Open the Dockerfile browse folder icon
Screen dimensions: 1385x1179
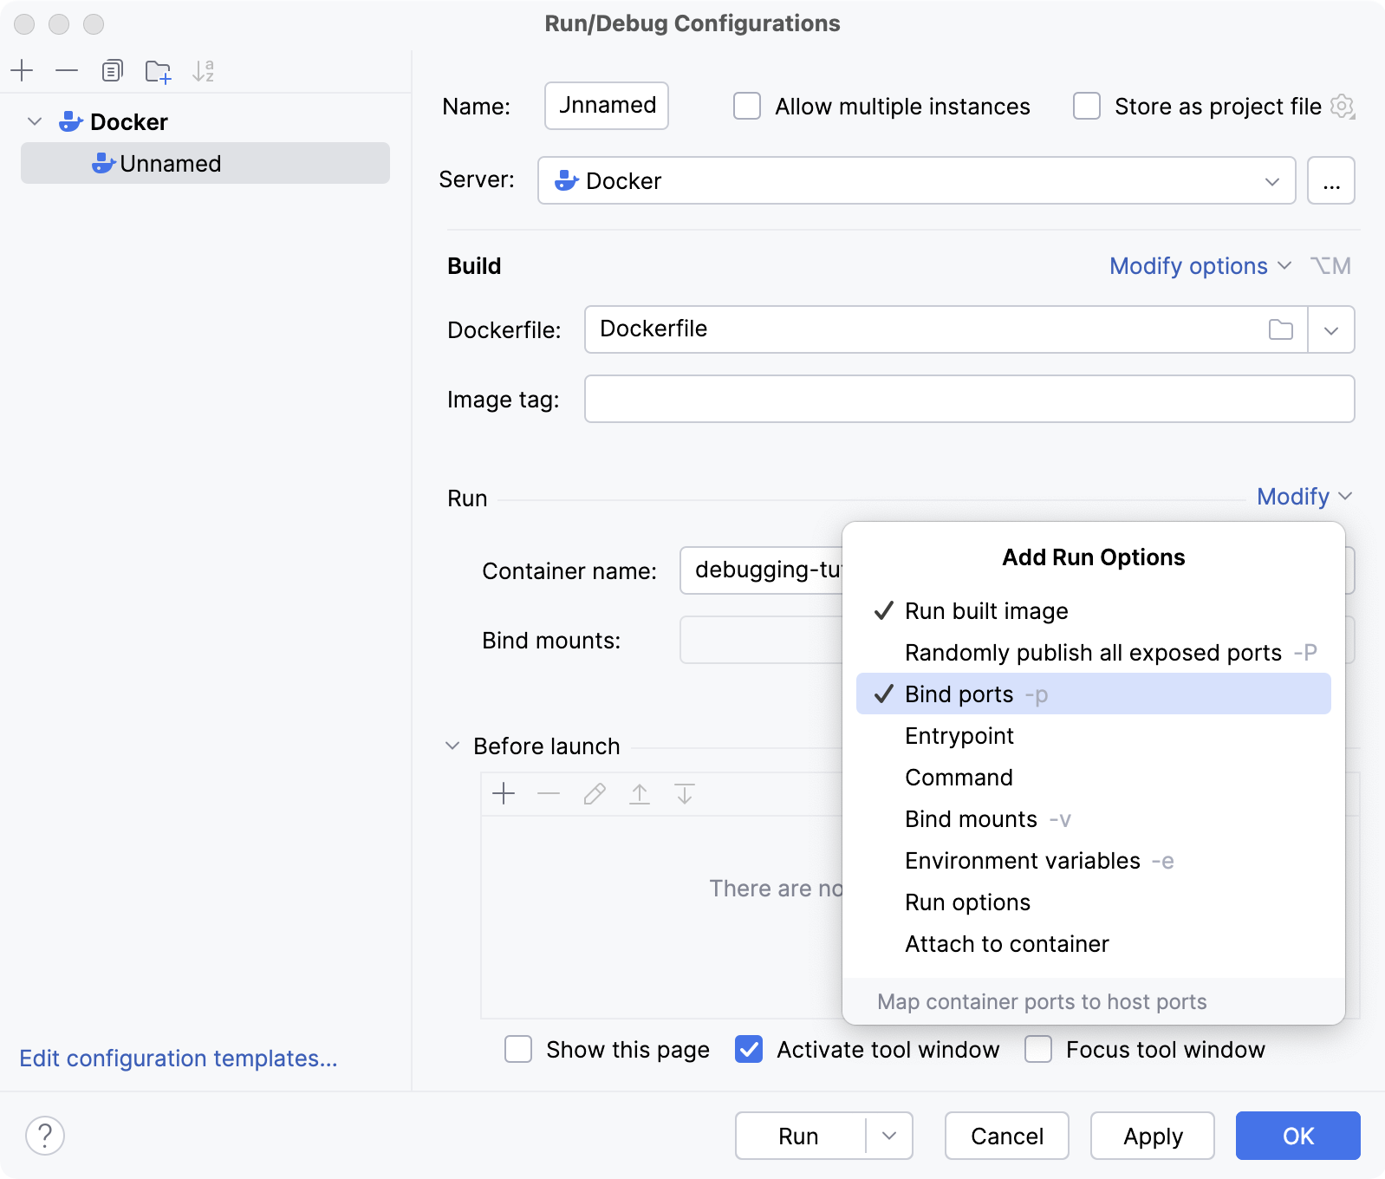[1280, 329]
